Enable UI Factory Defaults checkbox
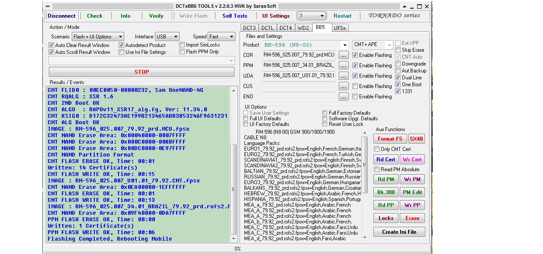Image resolution: width=543 pixels, height=254 pixels. [246, 124]
